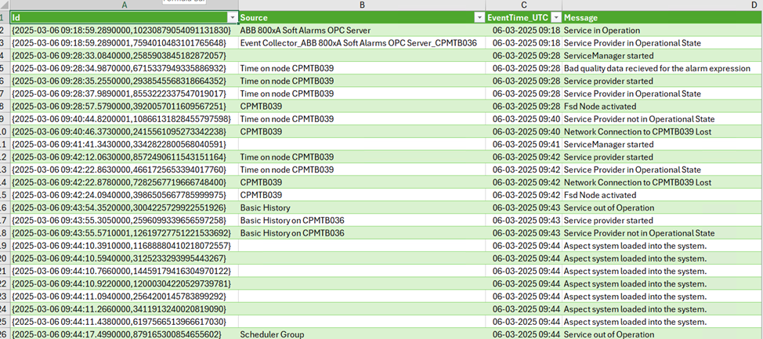
Task: Select the Id cell starting 2025-03-06 09:44:11.0940000
Action: click(x=125, y=296)
